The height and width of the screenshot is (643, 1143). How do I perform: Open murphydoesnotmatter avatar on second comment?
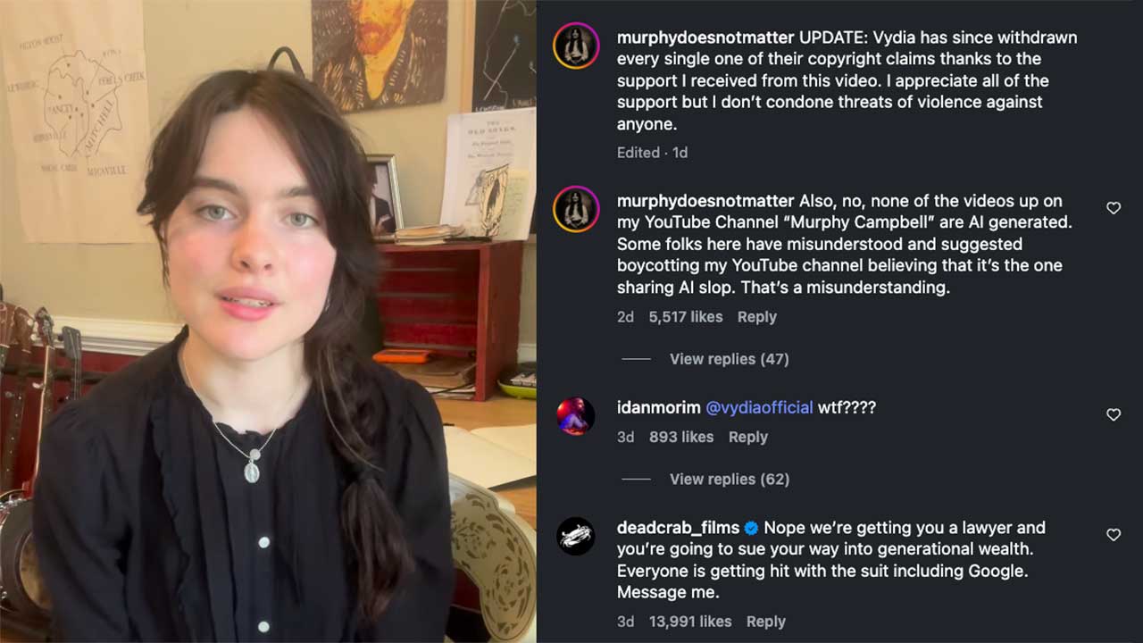click(x=576, y=208)
